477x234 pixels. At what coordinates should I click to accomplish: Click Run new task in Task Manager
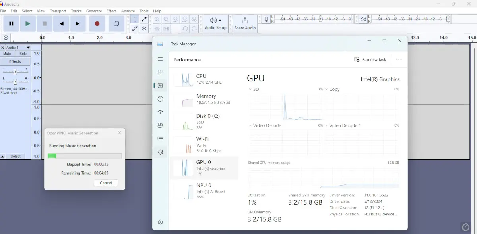coord(370,59)
